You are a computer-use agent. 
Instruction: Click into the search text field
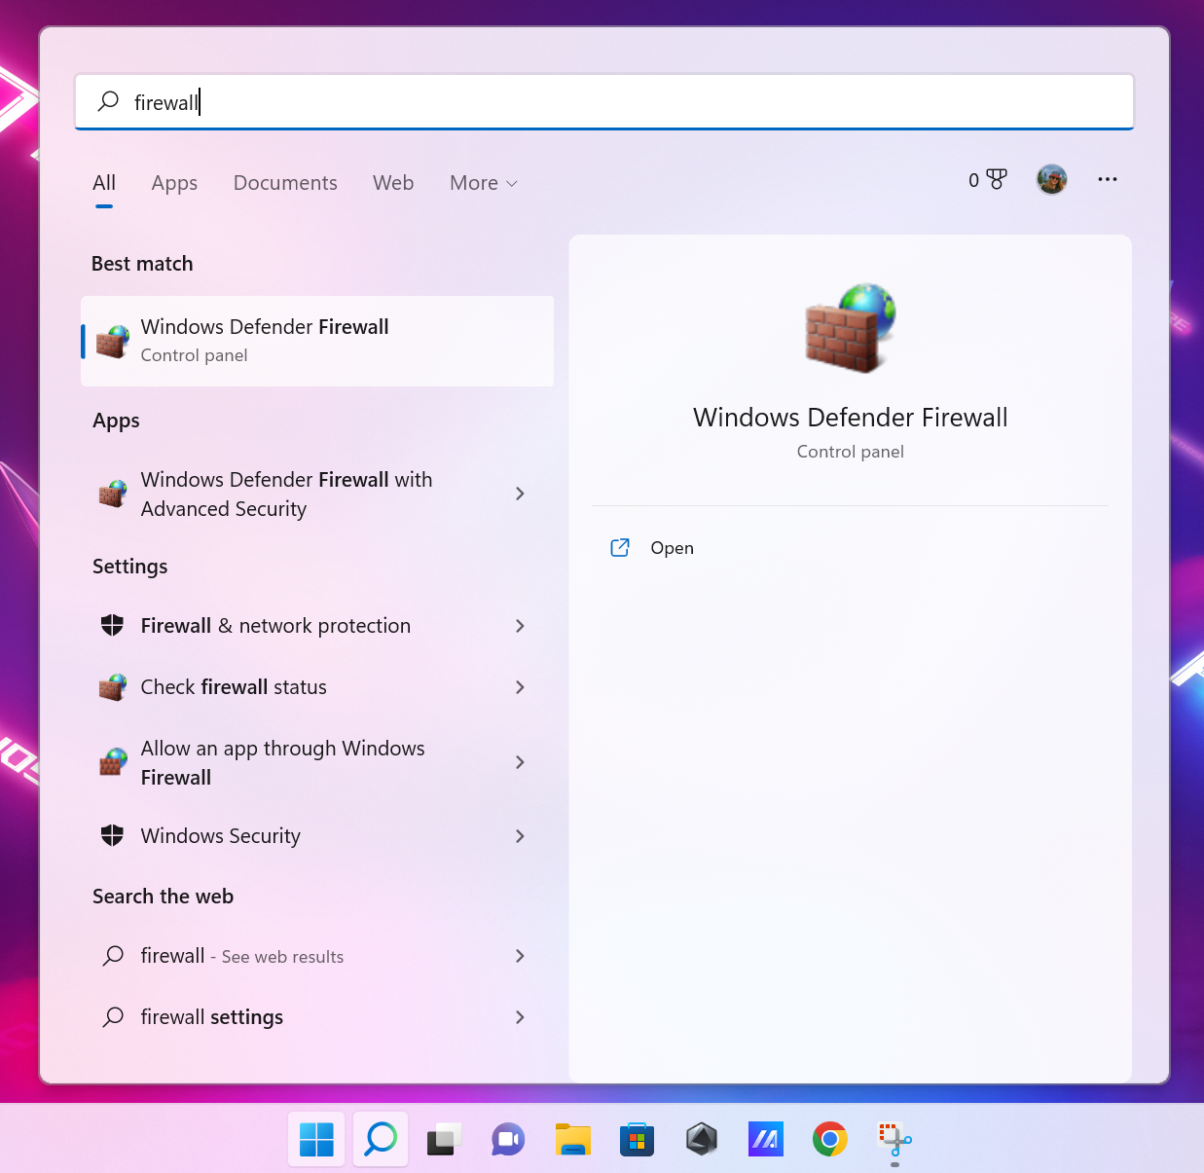click(x=604, y=101)
